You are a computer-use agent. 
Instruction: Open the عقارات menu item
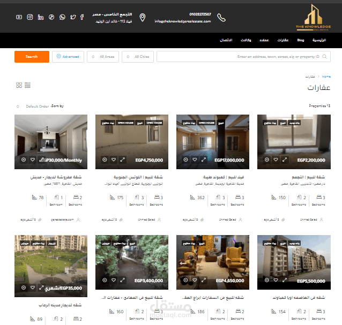pyautogui.click(x=283, y=40)
